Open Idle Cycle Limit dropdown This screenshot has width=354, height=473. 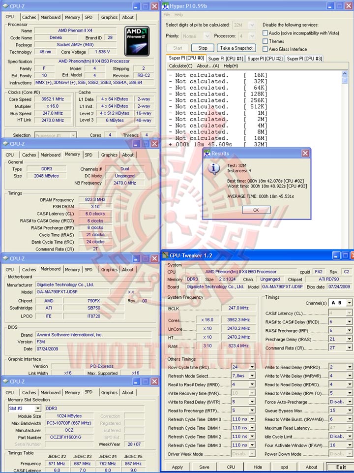point(349,437)
